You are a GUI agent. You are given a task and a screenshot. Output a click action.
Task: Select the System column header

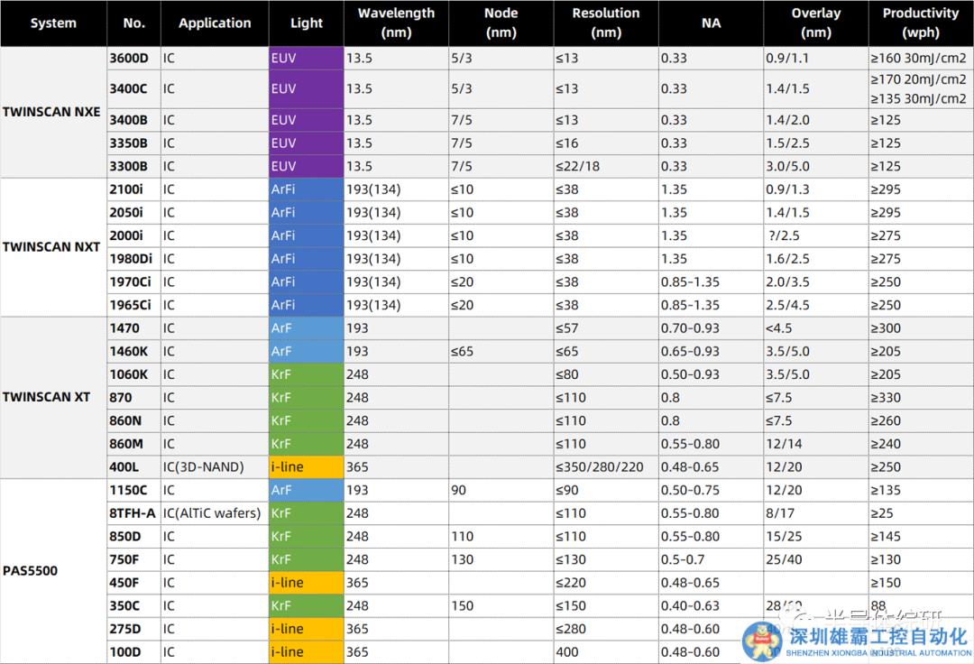(x=53, y=23)
